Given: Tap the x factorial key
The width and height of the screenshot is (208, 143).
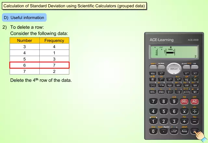Looking at the screenshot, I should (x=195, y=74).
